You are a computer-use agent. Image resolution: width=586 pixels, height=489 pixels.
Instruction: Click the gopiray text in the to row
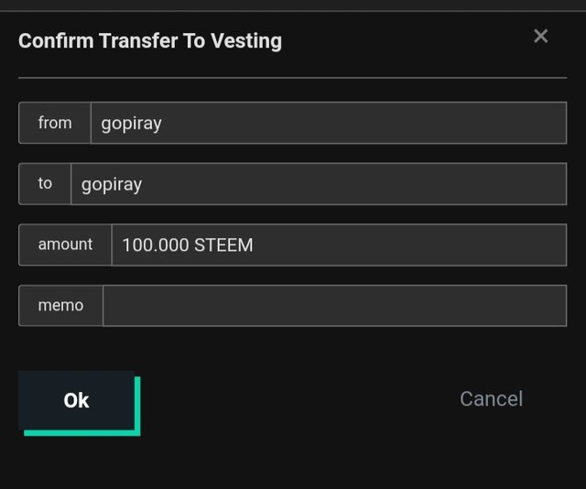(x=112, y=185)
